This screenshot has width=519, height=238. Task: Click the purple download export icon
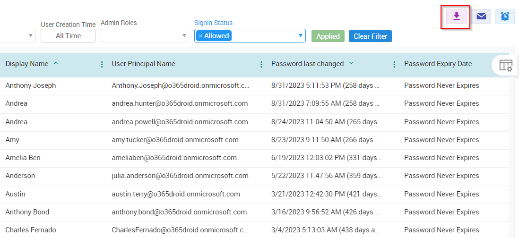(x=457, y=16)
